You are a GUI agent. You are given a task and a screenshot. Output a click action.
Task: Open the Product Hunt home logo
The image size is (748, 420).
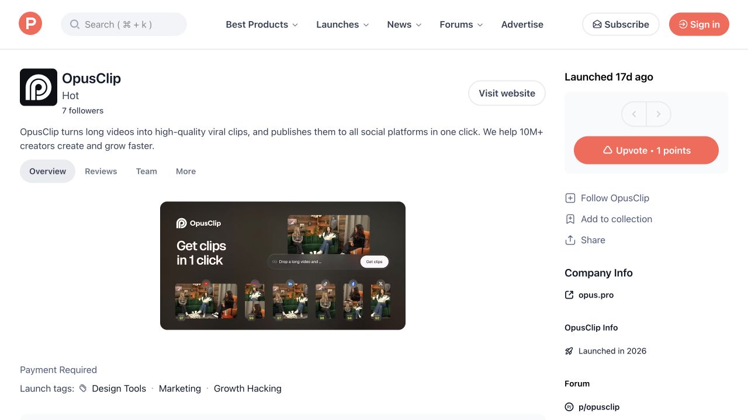(x=30, y=24)
